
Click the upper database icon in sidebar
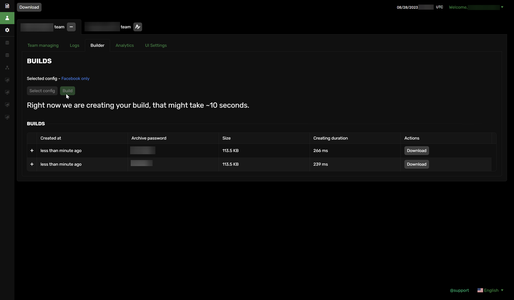click(7, 43)
